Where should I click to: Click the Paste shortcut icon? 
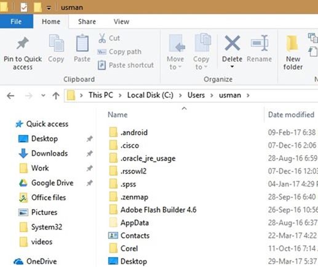tap(101, 65)
